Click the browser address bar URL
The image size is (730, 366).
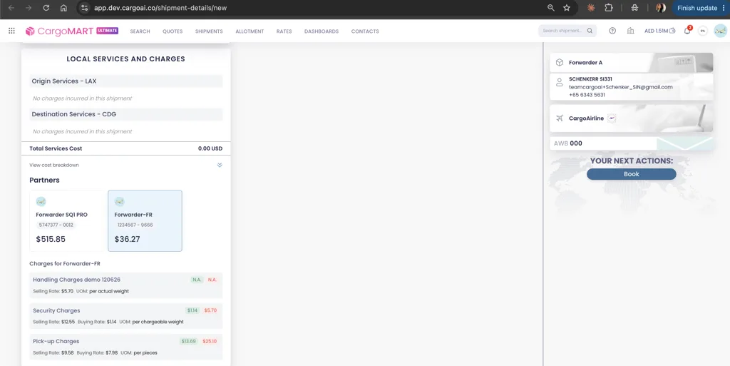pyautogui.click(x=160, y=8)
